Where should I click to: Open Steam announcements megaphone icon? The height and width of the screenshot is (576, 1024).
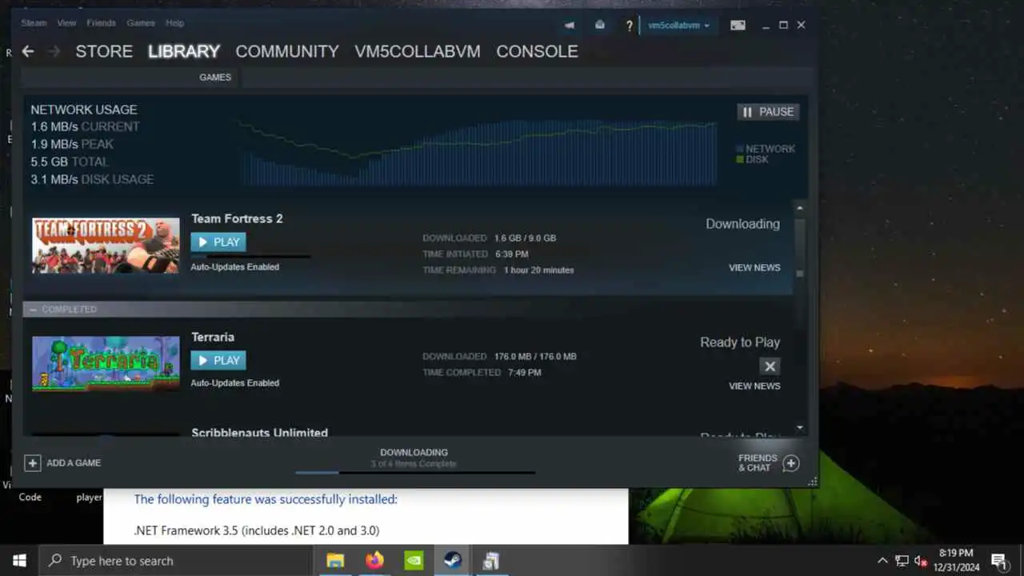570,26
